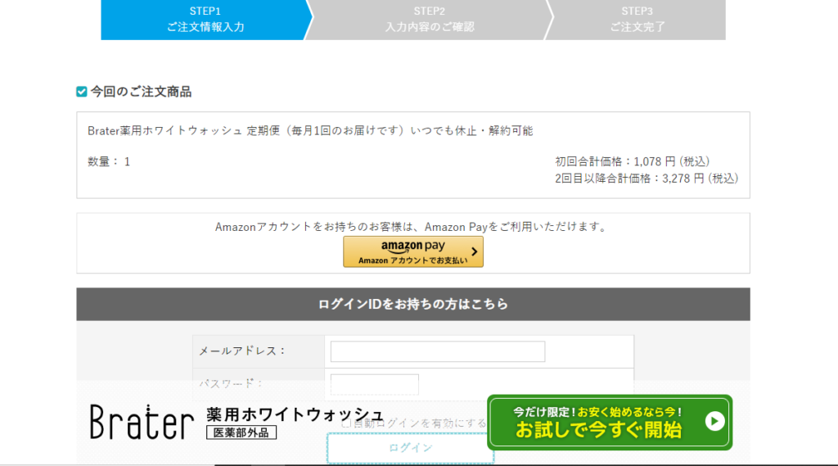
Task: Click the Amazonアカウントをお持ちのお客様は notice text
Action: tap(412, 227)
